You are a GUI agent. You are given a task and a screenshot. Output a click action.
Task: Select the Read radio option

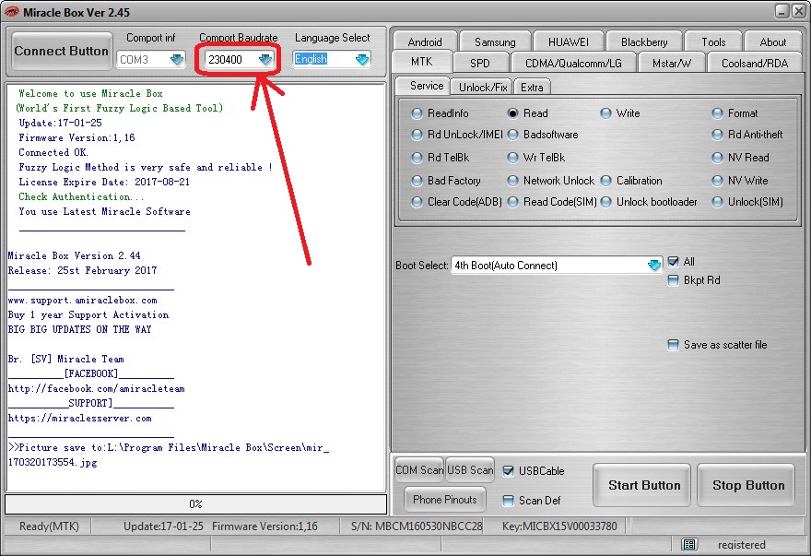tap(527, 113)
